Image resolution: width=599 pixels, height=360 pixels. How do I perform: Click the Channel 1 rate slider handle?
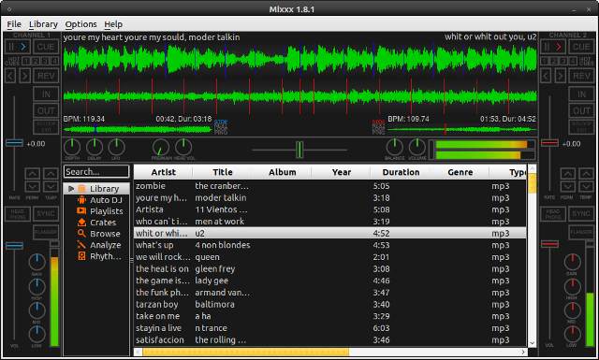(14, 143)
